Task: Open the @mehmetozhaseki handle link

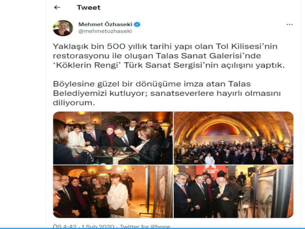Action: click(x=105, y=31)
